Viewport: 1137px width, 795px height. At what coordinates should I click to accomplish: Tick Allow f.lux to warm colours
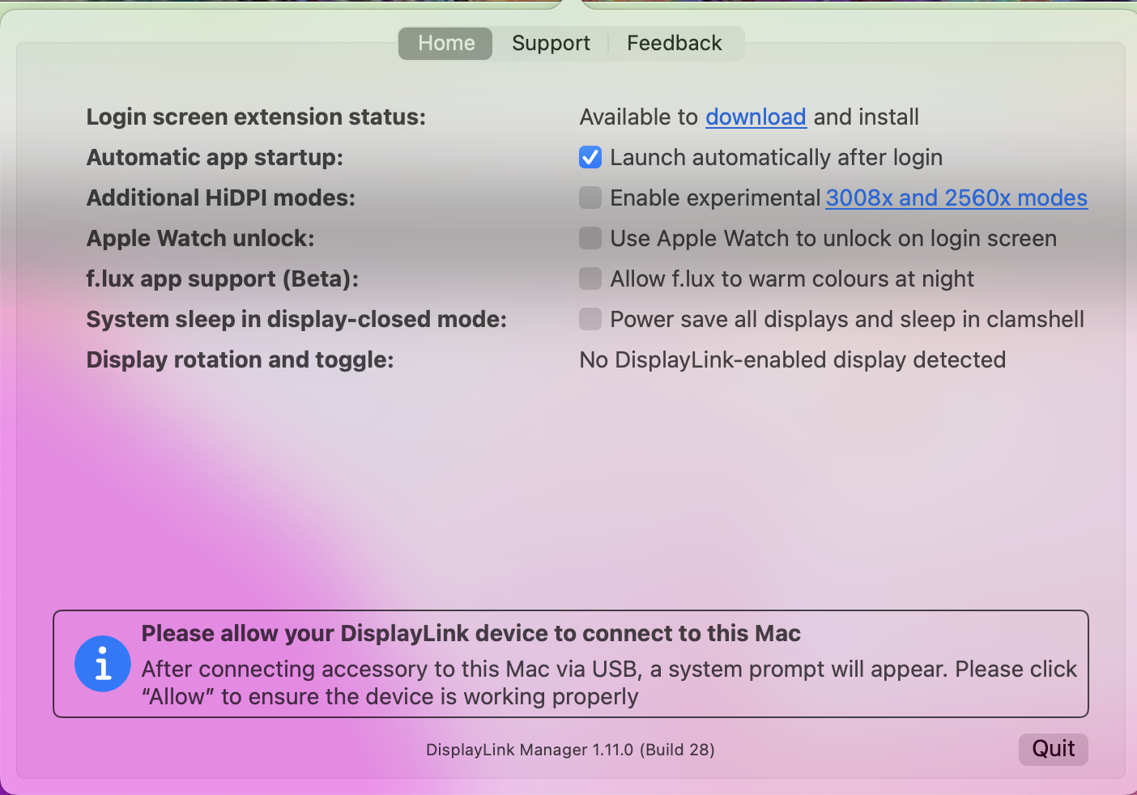point(590,278)
